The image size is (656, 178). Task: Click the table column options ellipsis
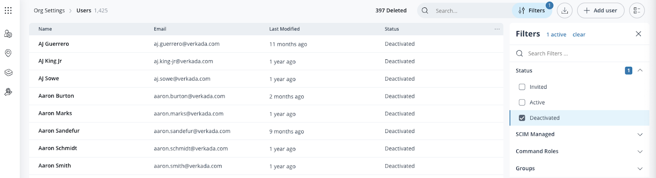497,29
